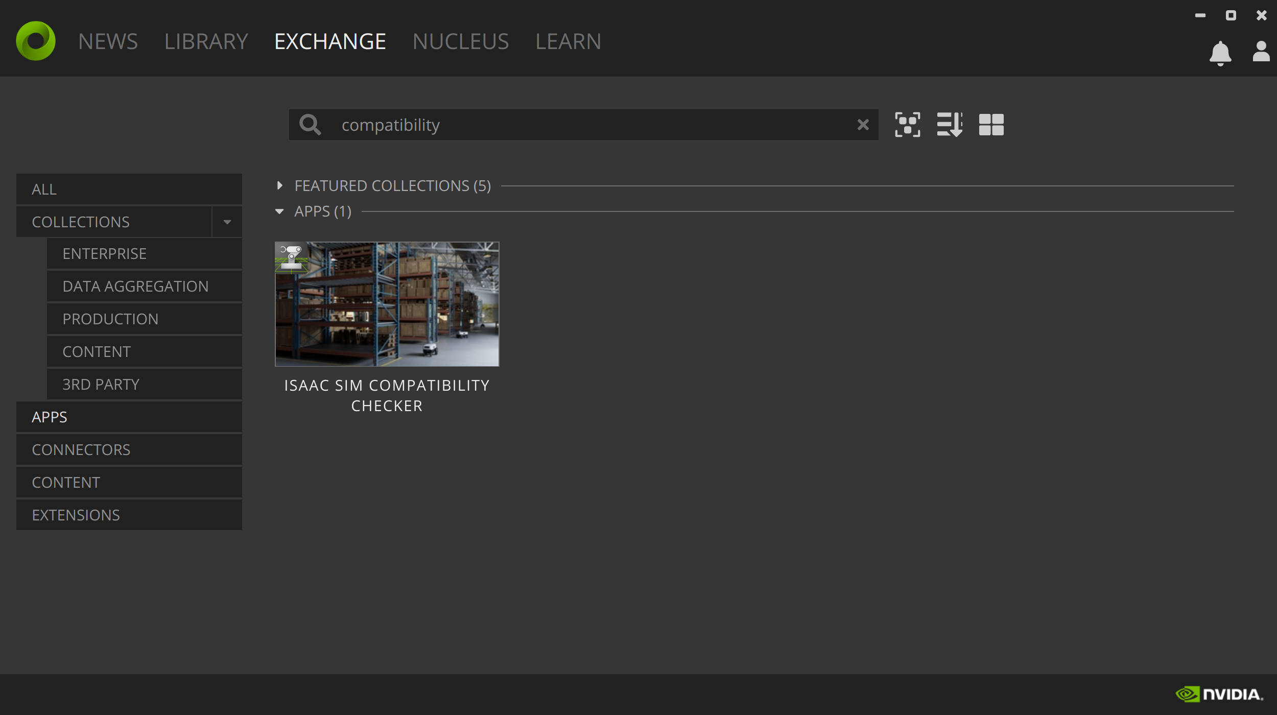Clear the compatibility search text
Image resolution: width=1277 pixels, height=715 pixels.
coord(863,125)
